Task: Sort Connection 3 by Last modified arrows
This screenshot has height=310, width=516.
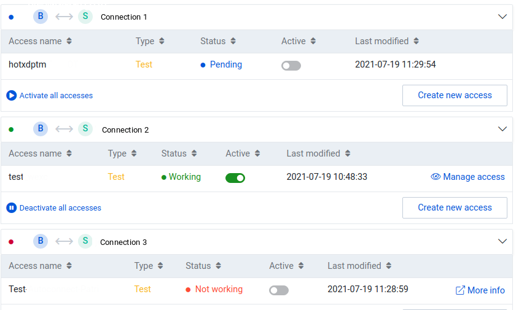Action: (x=389, y=266)
